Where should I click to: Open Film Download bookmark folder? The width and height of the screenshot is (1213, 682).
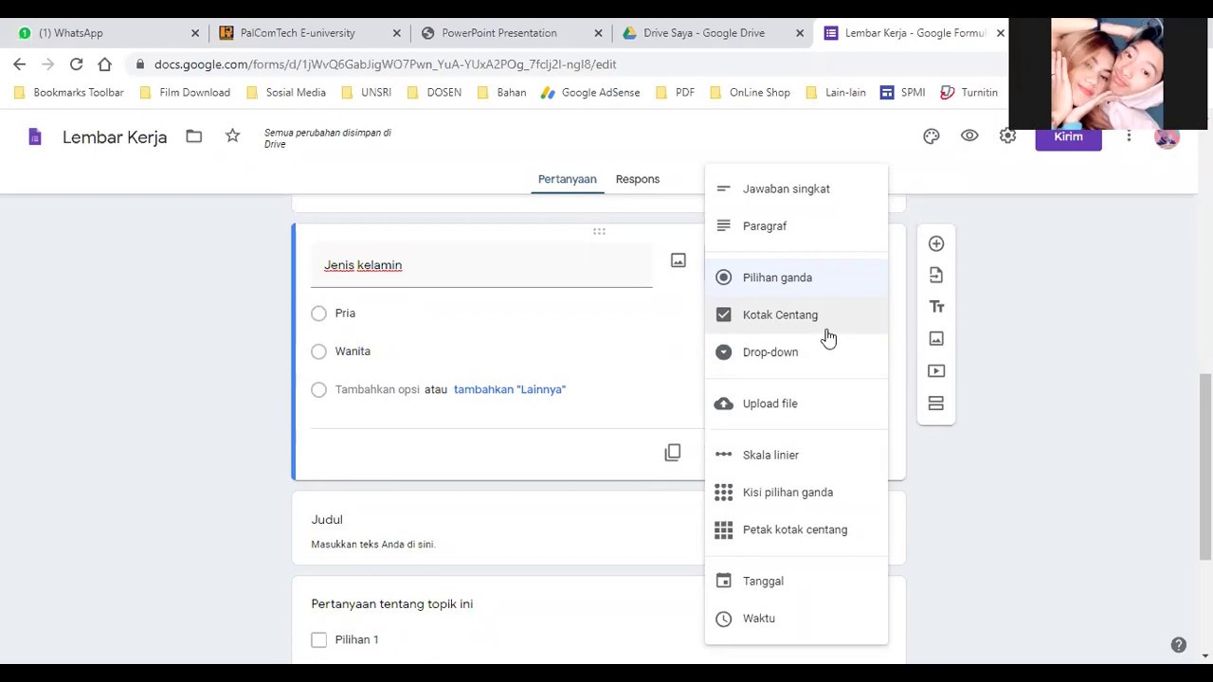click(x=185, y=93)
